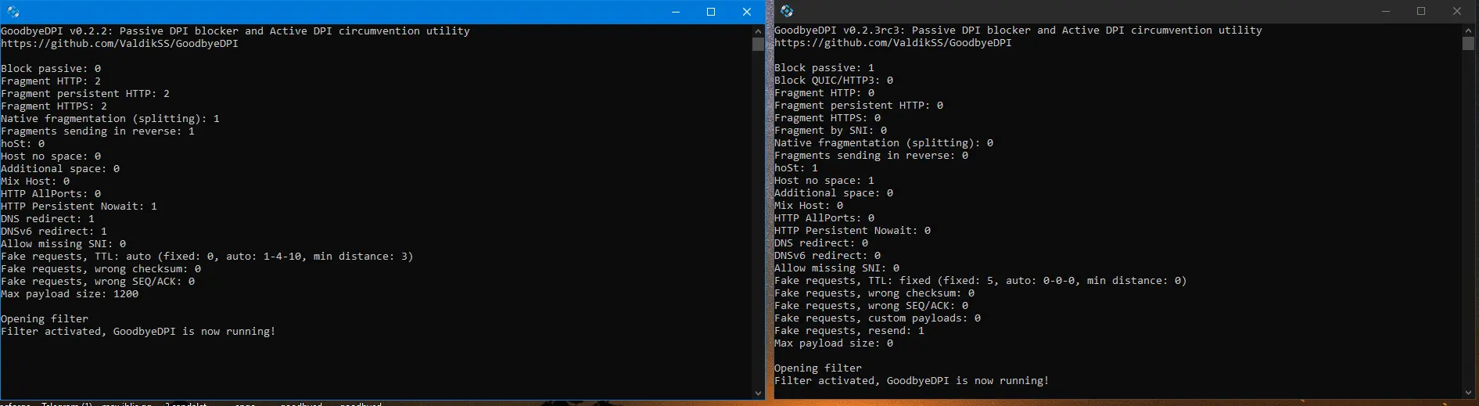Minimize the right v0.2.3rc3 console window
The width and height of the screenshot is (1479, 406).
1386,11
